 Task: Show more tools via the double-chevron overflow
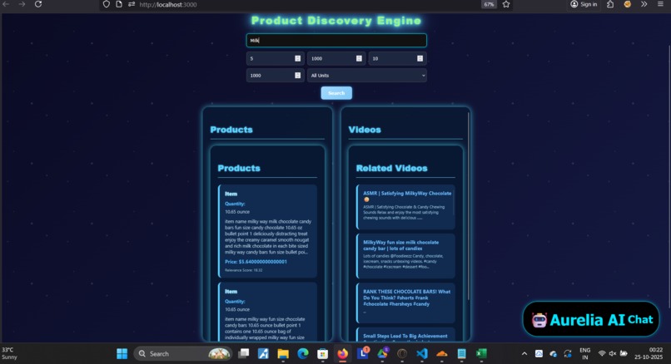644,4
